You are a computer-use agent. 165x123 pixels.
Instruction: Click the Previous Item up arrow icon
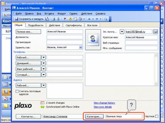click(x=89, y=19)
